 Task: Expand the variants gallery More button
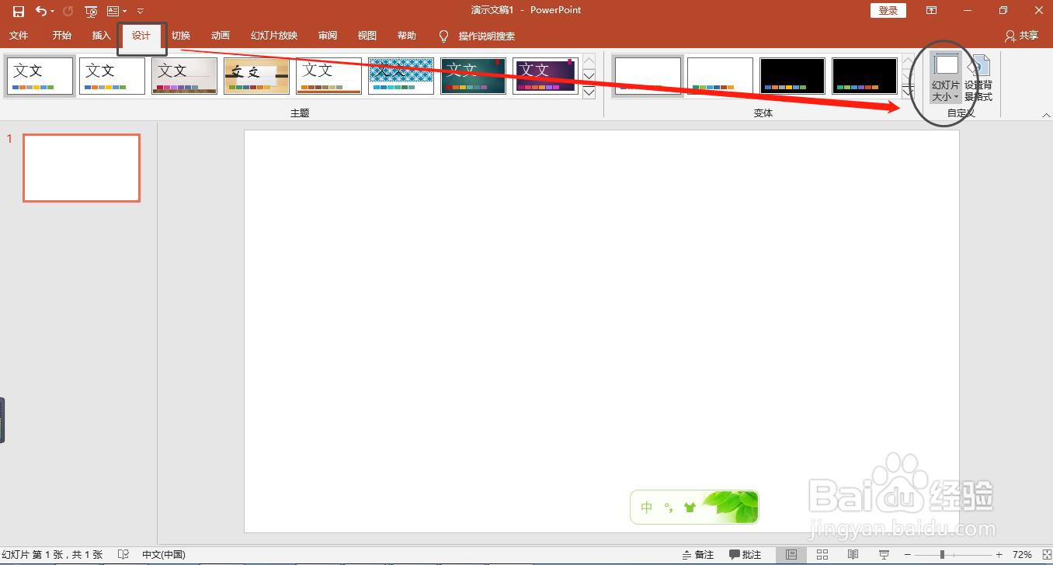908,92
